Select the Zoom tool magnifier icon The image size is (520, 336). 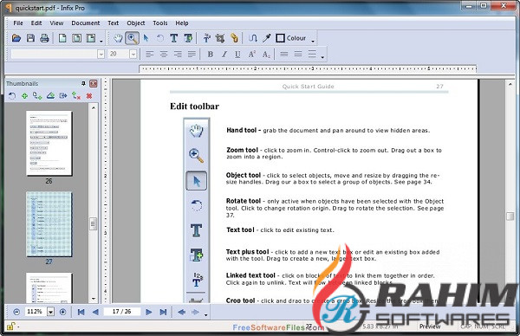coord(132,38)
